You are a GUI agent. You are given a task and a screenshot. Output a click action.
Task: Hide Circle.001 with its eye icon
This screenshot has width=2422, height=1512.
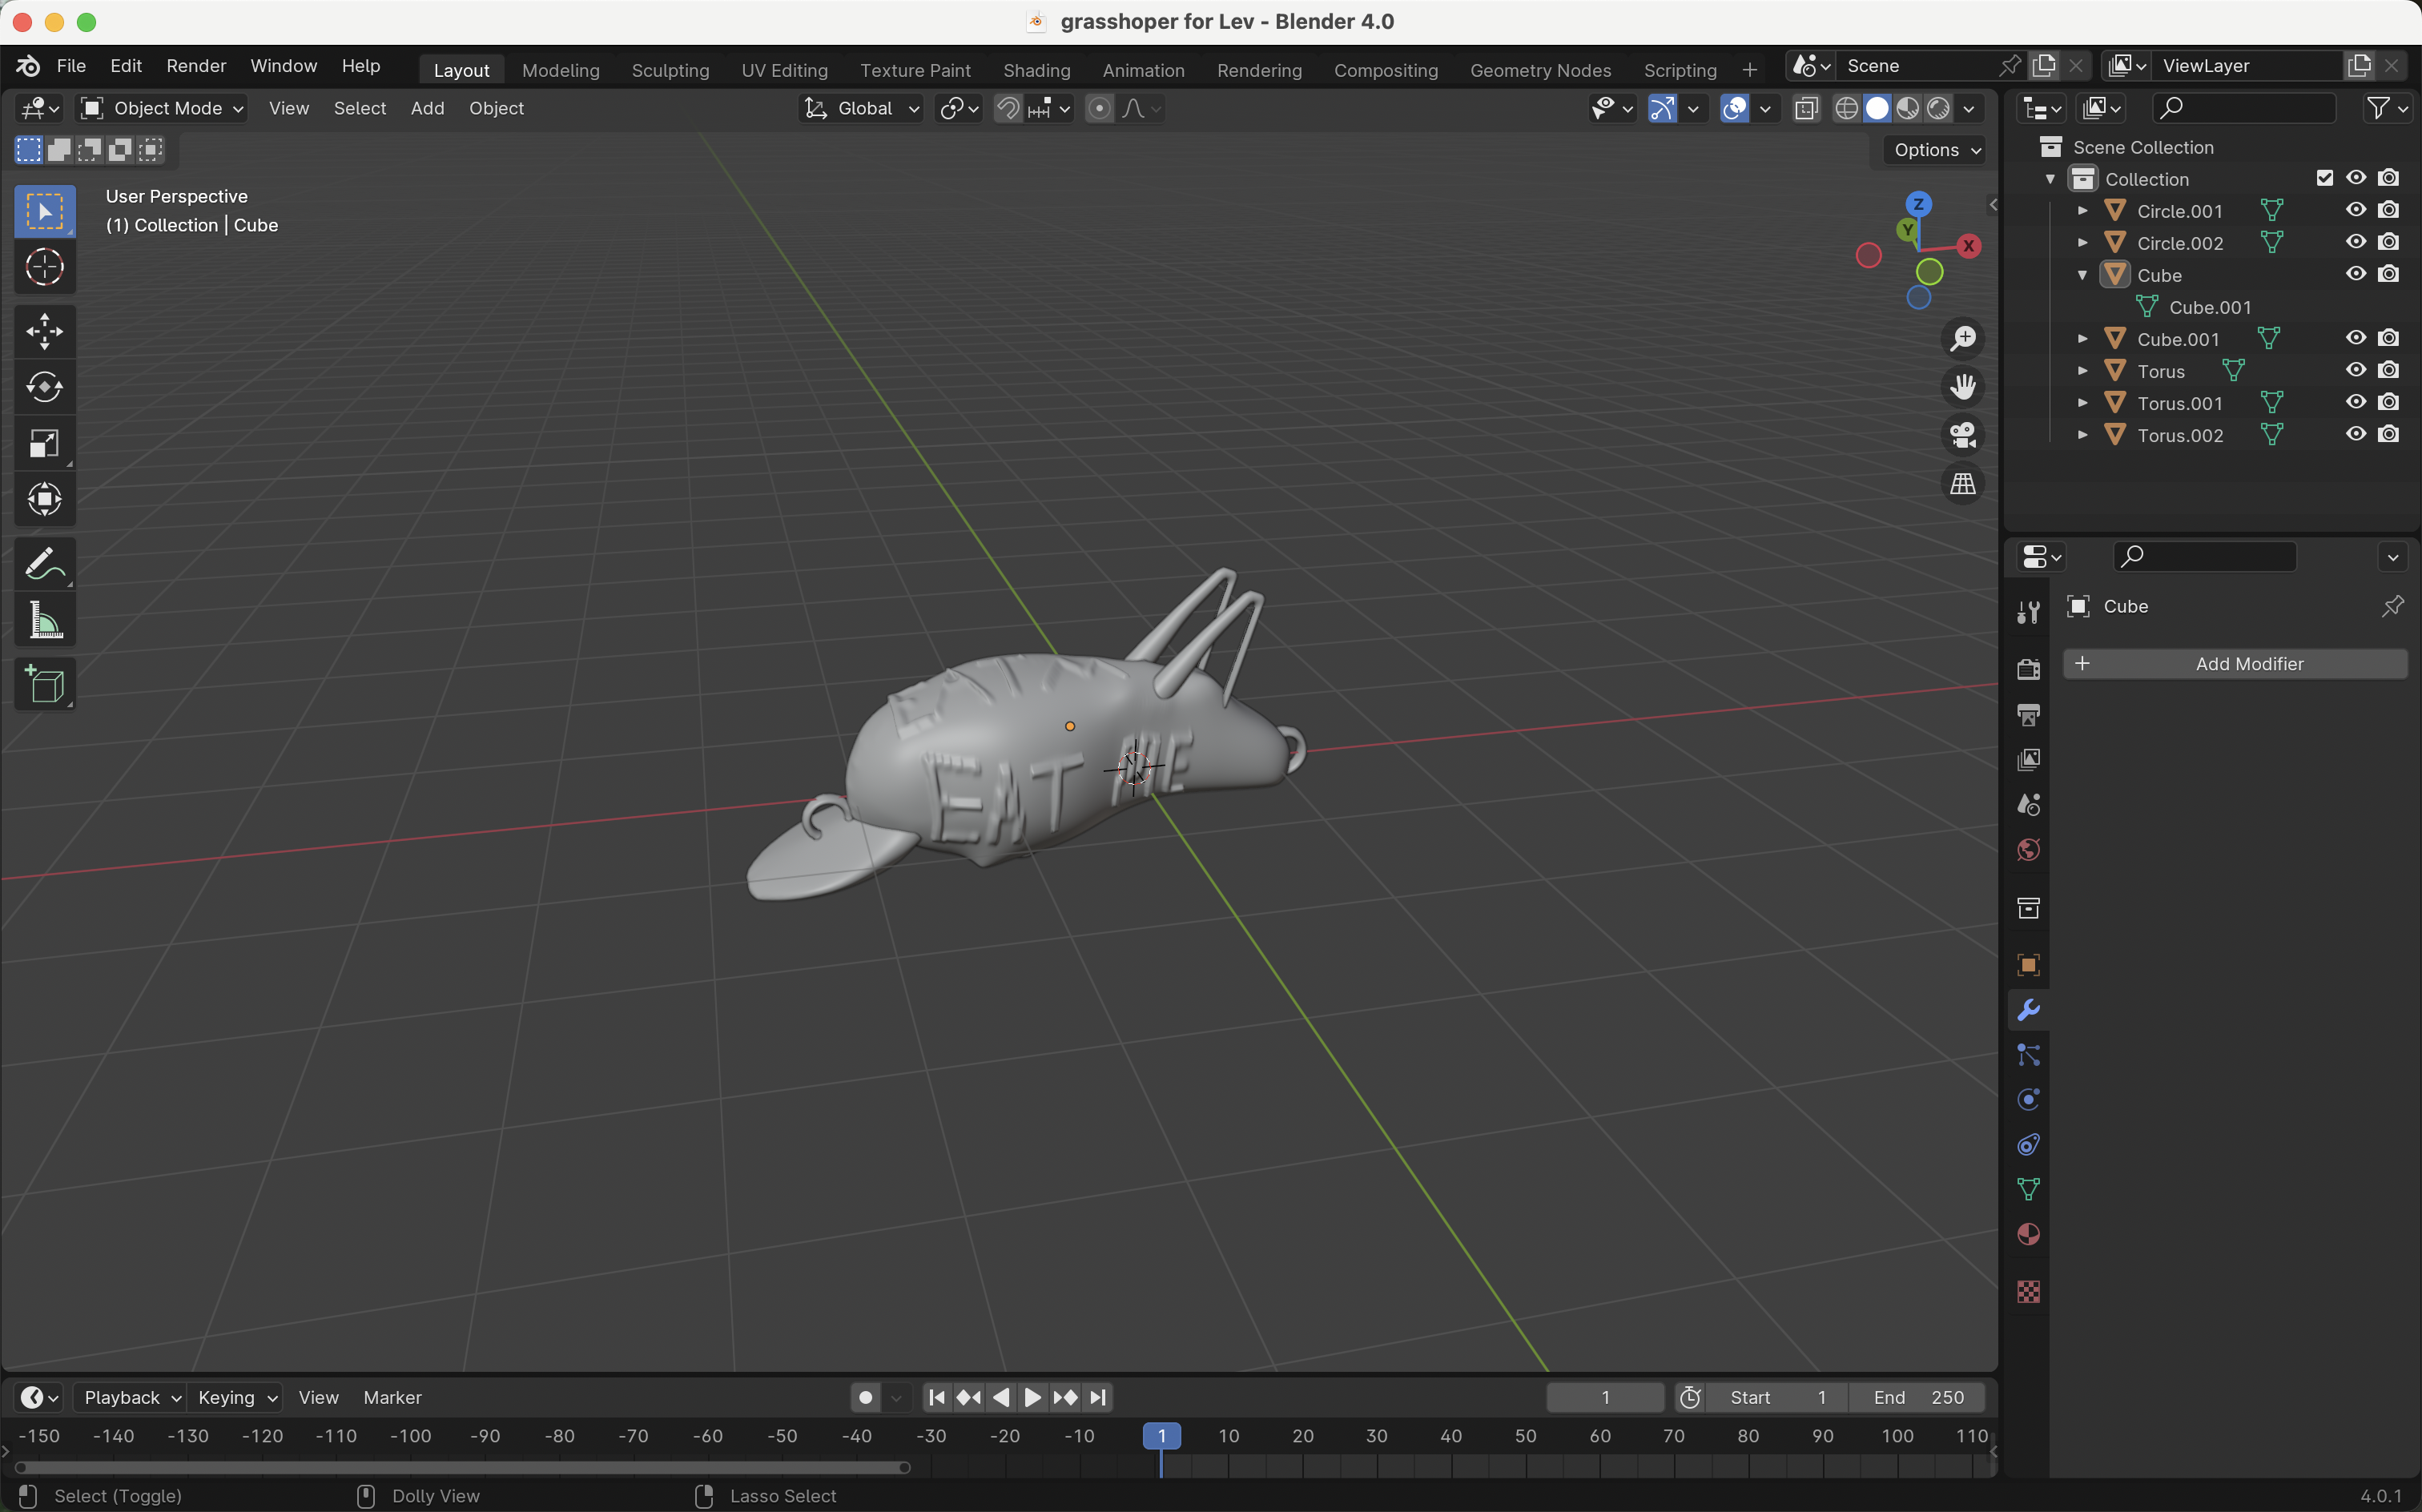pos(2356,210)
